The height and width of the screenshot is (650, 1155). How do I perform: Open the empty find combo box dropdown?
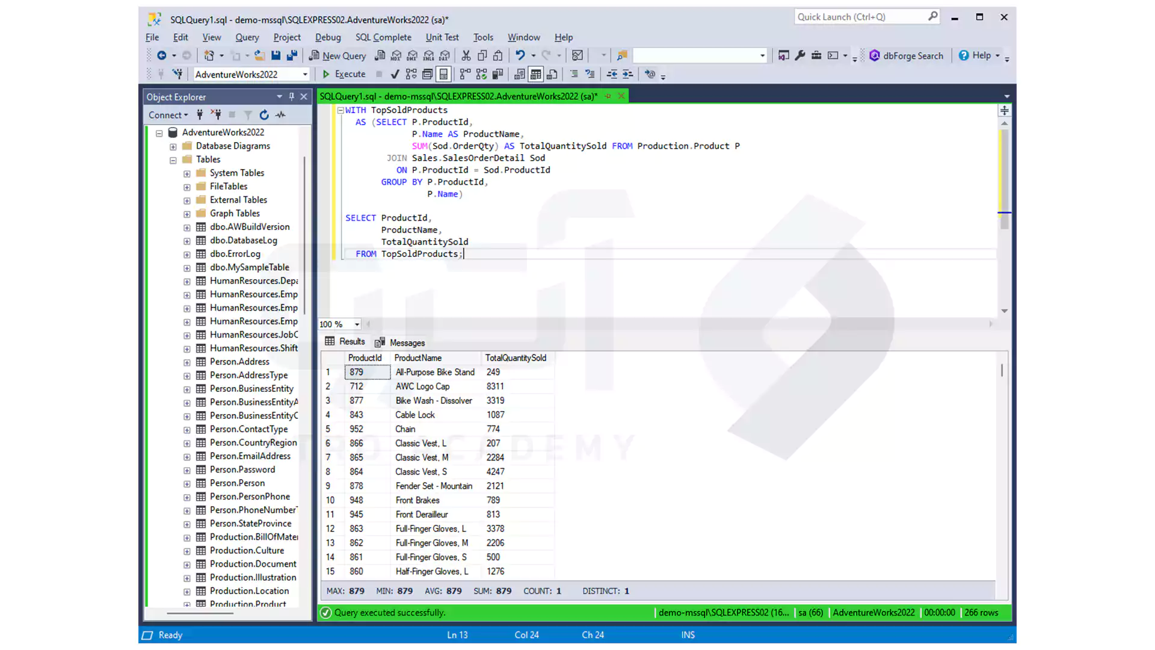tap(762, 55)
